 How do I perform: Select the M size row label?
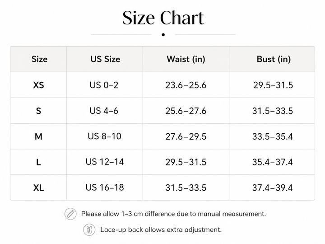tap(38, 136)
